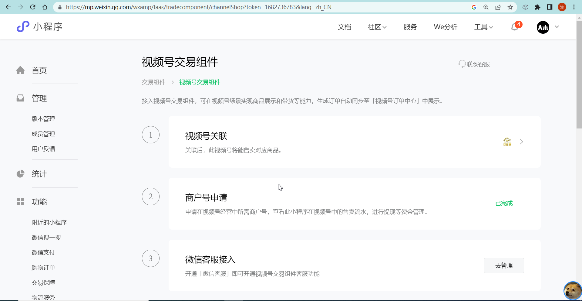Click the 管理 inbox icon
Screen dimensions: 582x301
tap(20, 98)
